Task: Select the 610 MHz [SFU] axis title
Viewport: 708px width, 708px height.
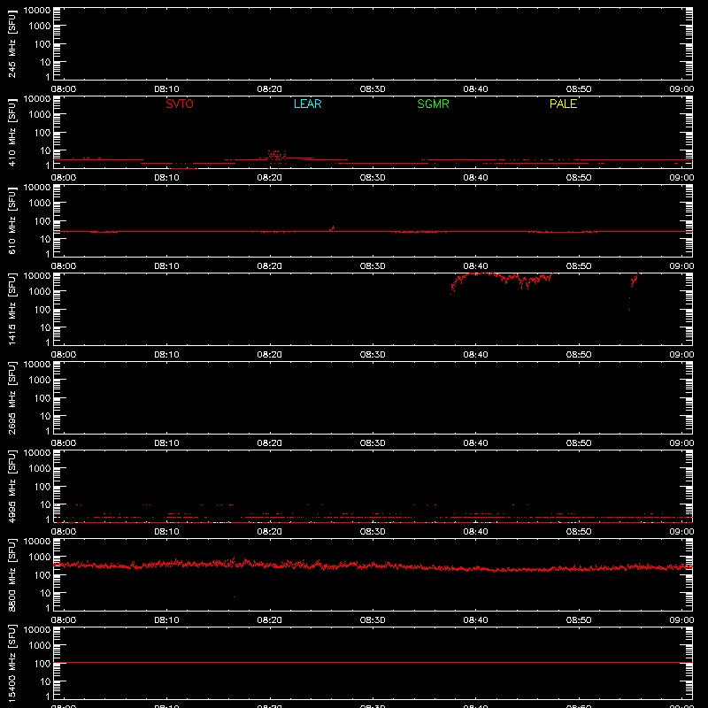Action: tap(12, 220)
